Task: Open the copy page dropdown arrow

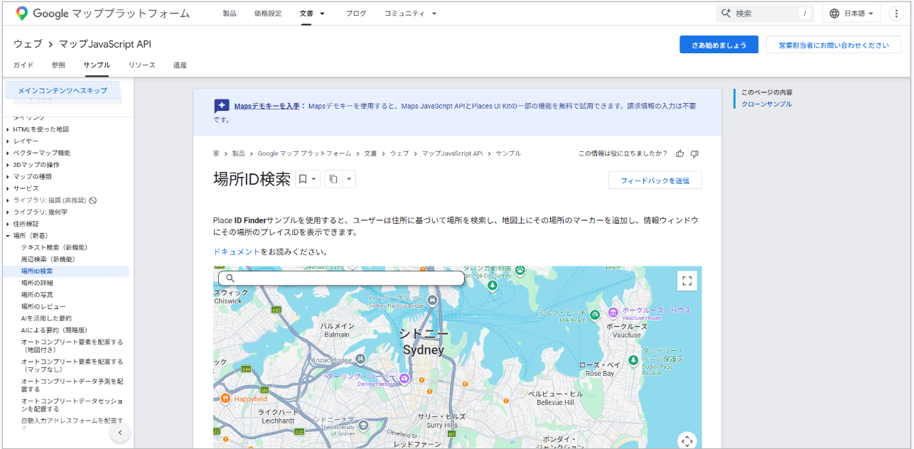Action: coord(349,179)
